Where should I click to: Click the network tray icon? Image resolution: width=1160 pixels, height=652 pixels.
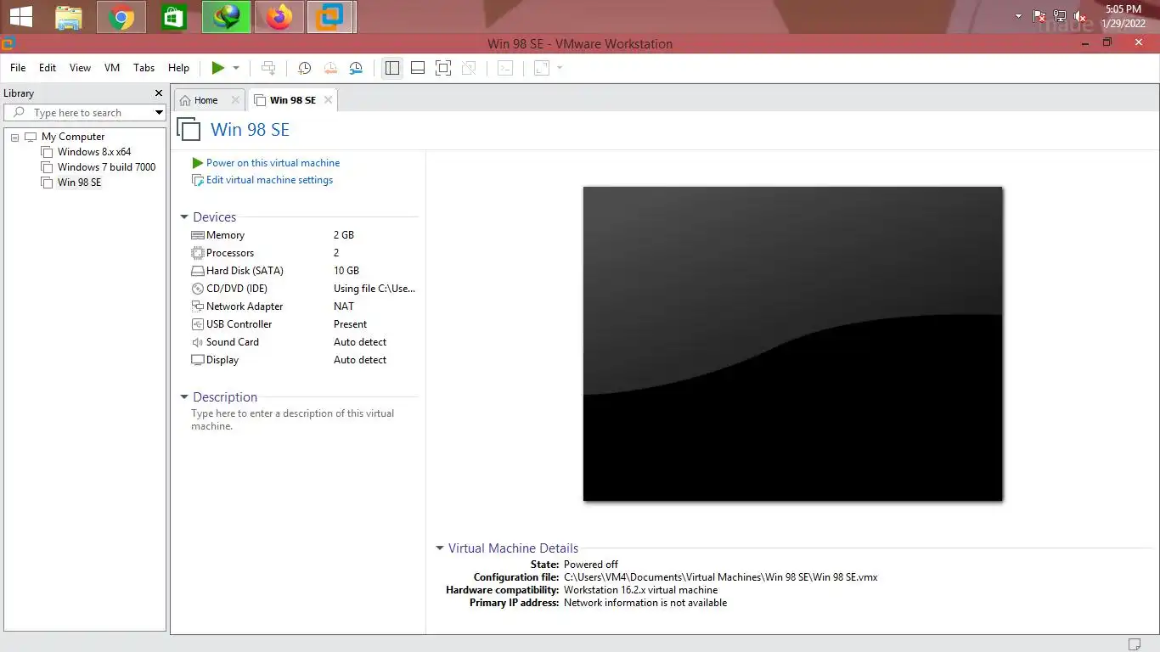pyautogui.click(x=1060, y=16)
